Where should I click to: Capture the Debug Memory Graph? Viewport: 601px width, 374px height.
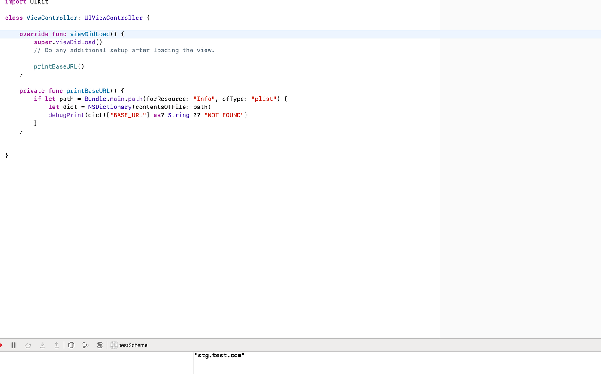[85, 345]
